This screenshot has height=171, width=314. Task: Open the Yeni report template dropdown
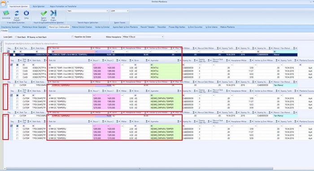click(x=107, y=11)
